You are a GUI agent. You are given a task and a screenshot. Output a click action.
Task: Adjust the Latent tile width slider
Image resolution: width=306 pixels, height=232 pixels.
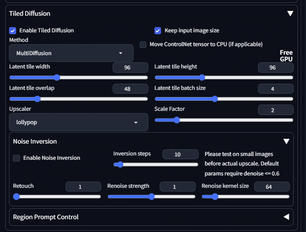click(x=79, y=77)
